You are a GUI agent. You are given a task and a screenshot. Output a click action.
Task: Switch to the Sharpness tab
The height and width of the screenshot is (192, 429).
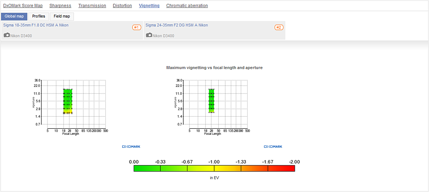(x=60, y=6)
